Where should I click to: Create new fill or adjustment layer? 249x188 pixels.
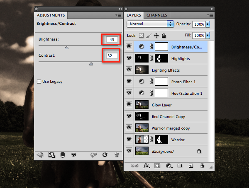tap(169, 166)
